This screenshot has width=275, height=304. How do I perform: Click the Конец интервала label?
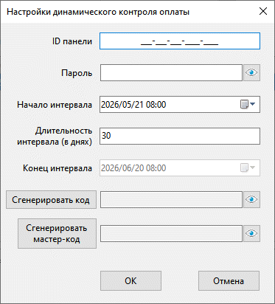(x=58, y=168)
